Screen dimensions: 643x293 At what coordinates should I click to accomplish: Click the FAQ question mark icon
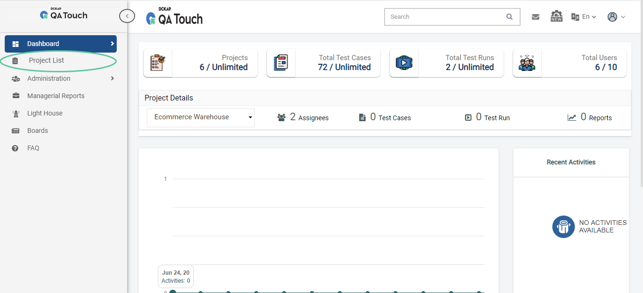coord(15,148)
